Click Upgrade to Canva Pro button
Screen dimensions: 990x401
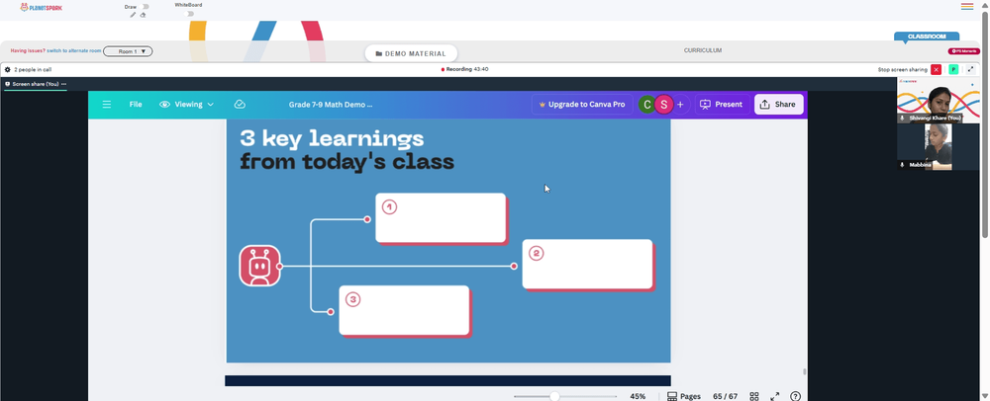click(x=582, y=105)
